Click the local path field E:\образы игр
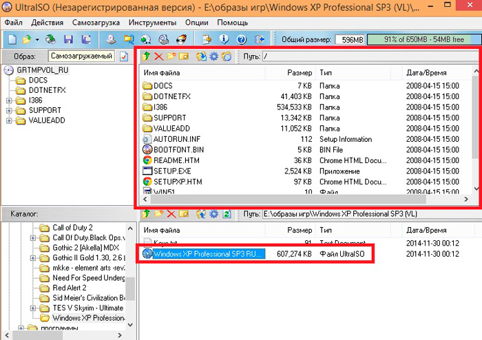The width and height of the screenshot is (482, 340). point(372,214)
